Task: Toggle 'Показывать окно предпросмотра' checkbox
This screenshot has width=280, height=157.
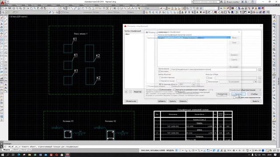Action: 234,98
